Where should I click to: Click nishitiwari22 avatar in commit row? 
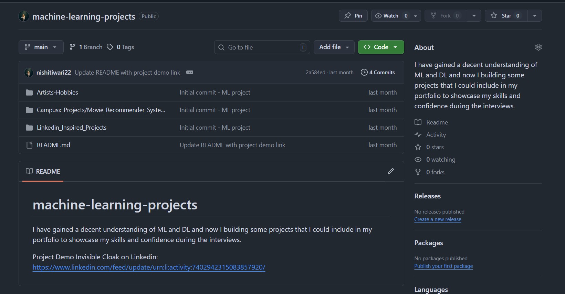29,73
